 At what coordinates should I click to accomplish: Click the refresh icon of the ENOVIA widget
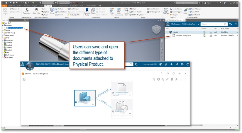[174, 74]
